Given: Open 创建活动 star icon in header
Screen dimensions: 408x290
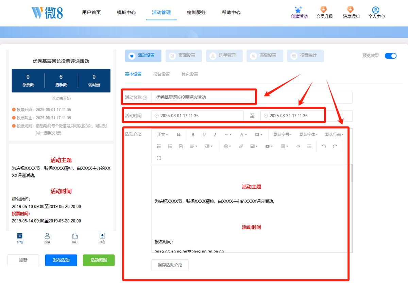Looking at the screenshot, I should click(x=299, y=13).
